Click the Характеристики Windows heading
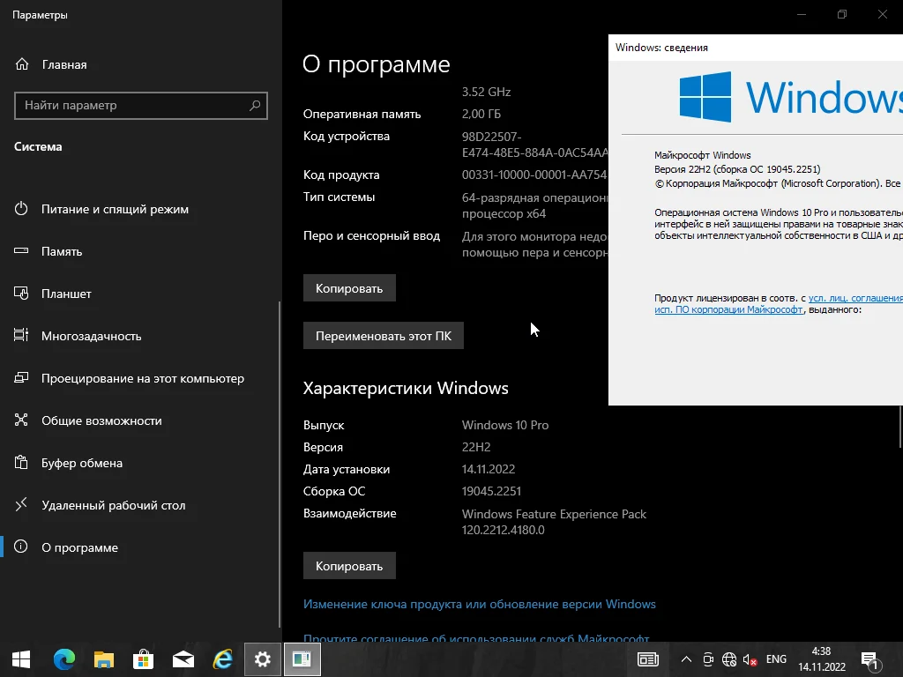 pyautogui.click(x=406, y=388)
